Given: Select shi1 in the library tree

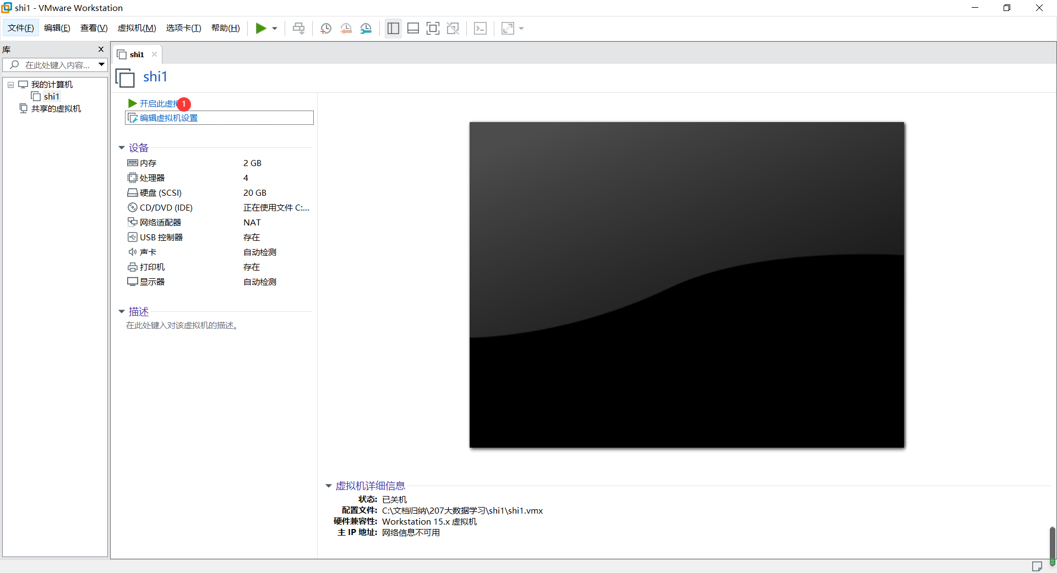Looking at the screenshot, I should [52, 97].
